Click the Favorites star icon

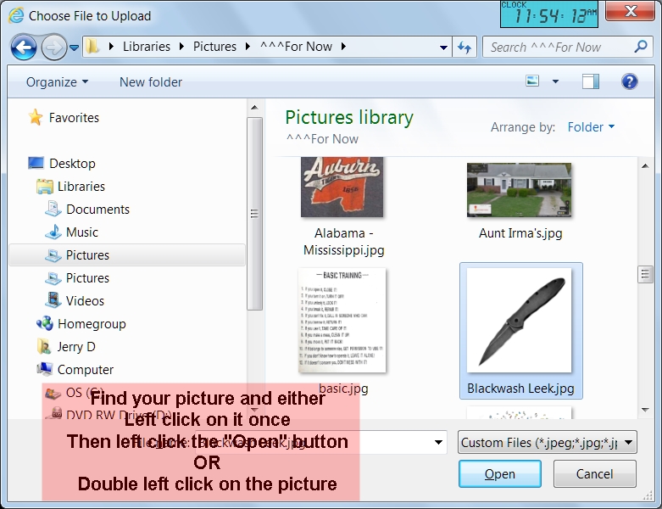pyautogui.click(x=36, y=117)
